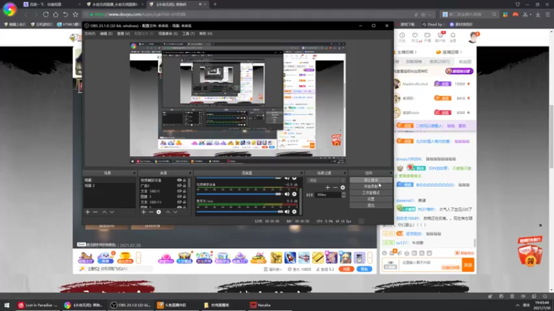Add a new source in OBS Sources panel
554x311 pixels.
pyautogui.click(x=143, y=212)
